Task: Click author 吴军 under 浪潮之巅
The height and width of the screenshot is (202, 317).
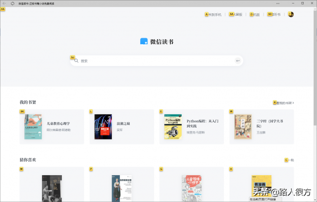Action: click(x=119, y=130)
